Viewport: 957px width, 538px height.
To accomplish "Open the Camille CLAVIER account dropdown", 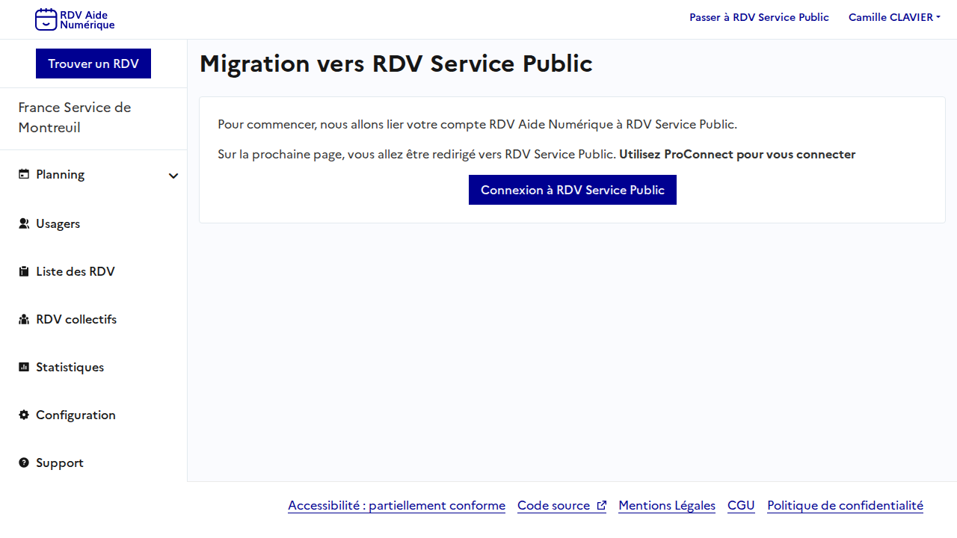I will (894, 17).
